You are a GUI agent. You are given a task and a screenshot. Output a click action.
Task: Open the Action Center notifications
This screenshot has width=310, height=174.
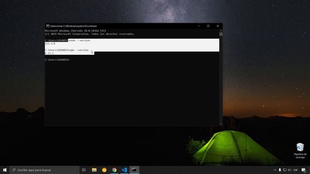pyautogui.click(x=304, y=170)
